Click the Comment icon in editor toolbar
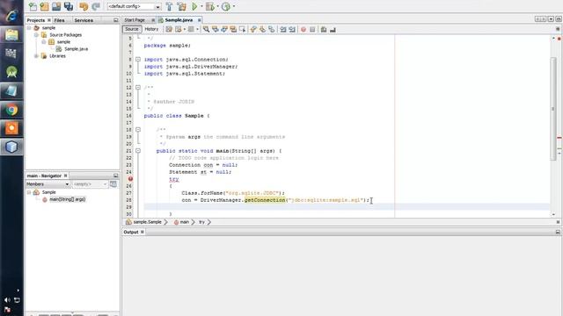 coord(324,29)
